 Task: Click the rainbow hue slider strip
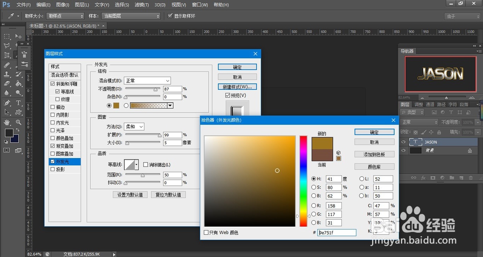pos(303,181)
